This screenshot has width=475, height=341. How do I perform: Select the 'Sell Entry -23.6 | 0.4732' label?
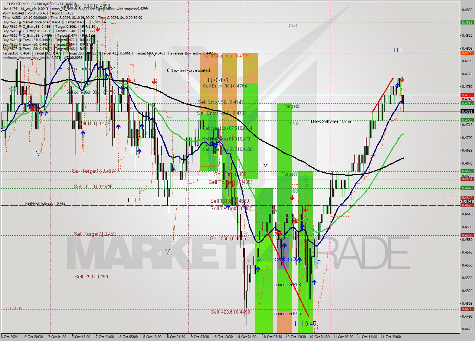point(222,113)
